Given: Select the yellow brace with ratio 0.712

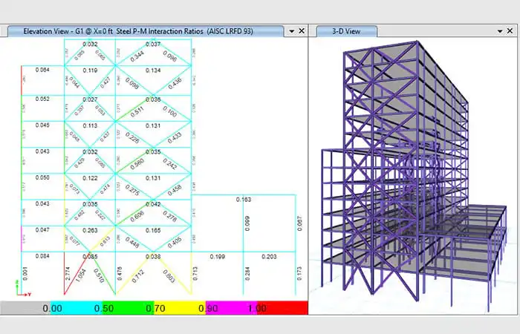Looking at the screenshot, I should (134, 273).
